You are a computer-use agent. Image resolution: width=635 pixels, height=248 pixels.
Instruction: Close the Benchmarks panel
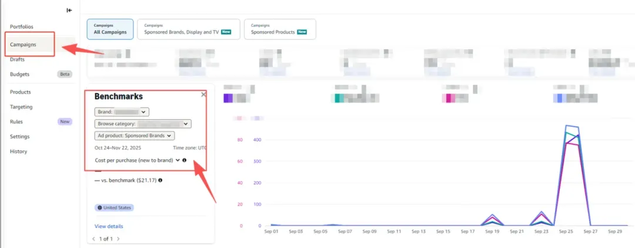[x=203, y=94]
